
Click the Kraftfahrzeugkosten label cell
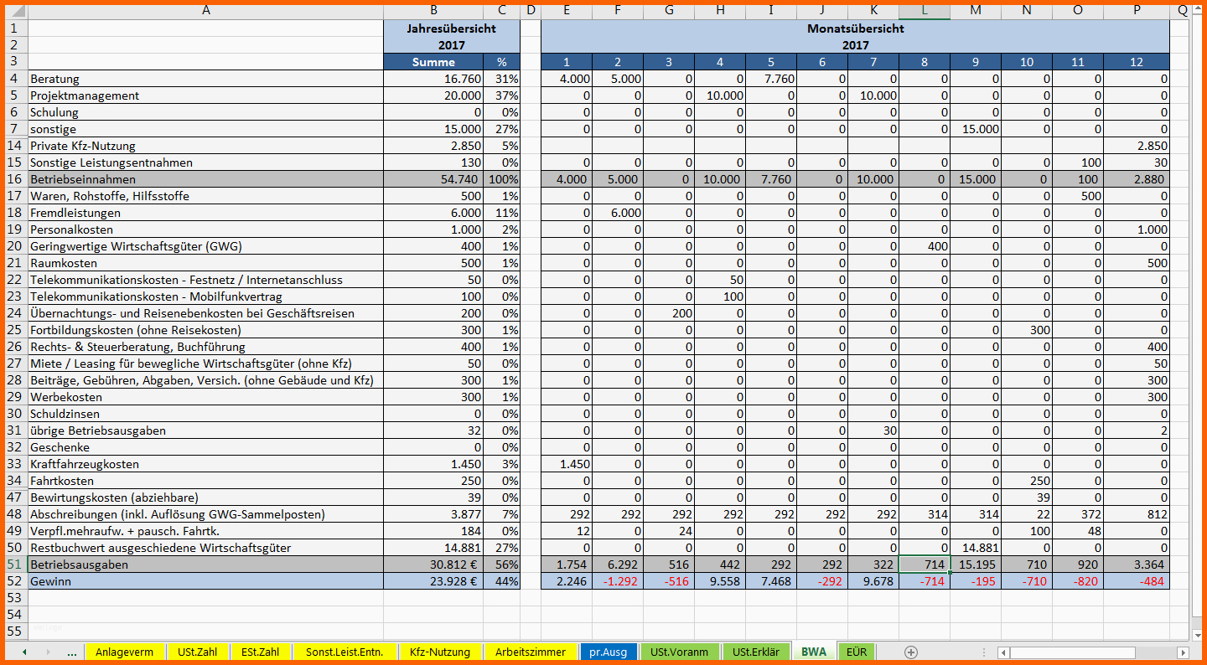(x=205, y=464)
